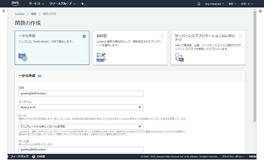Open the プライバシーポリシー footer link
Image resolution: width=264 pixels, height=165 pixels.
tap(233, 157)
